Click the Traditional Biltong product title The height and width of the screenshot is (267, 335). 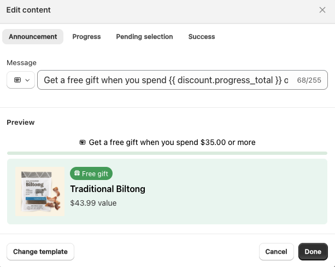coord(108,189)
